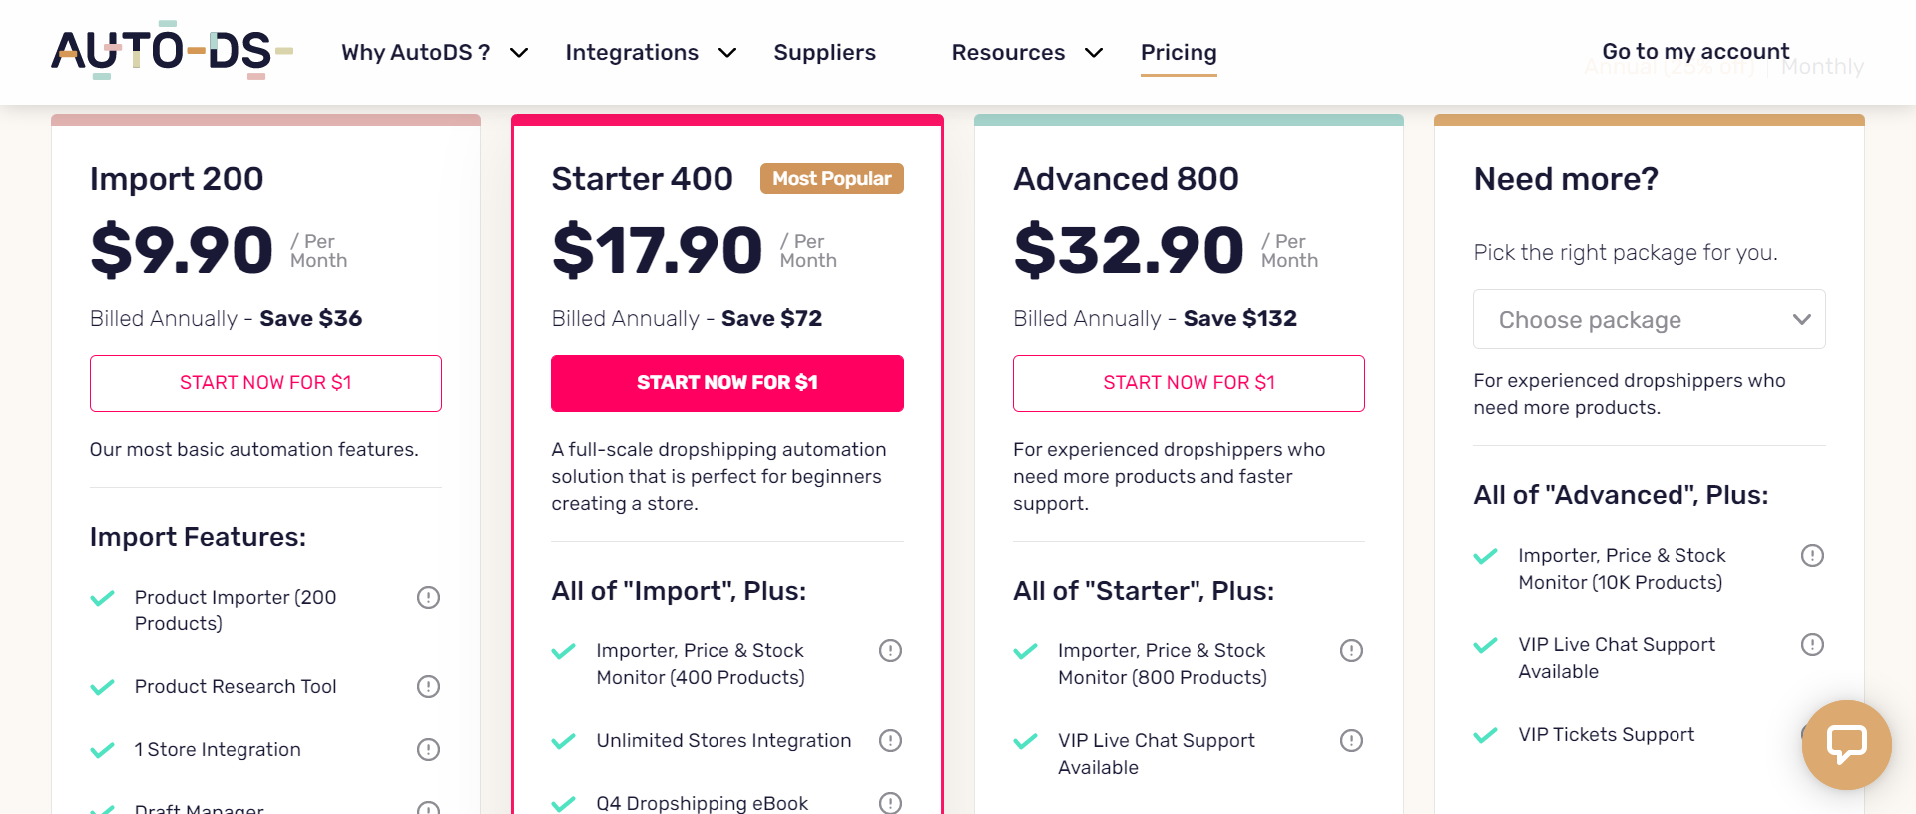This screenshot has height=814, width=1916.
Task: View info for Product Importer (200 Products)
Action: [x=428, y=597]
